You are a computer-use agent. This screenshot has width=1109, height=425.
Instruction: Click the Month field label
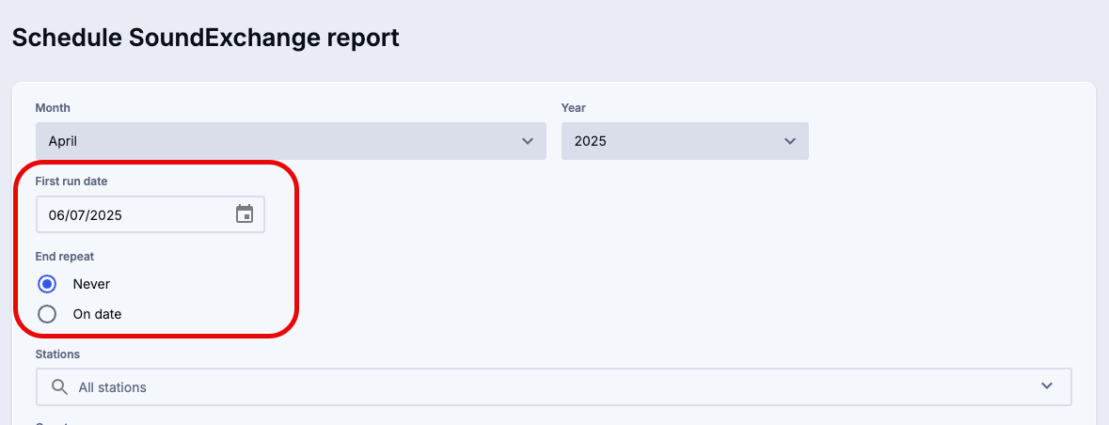tap(53, 108)
